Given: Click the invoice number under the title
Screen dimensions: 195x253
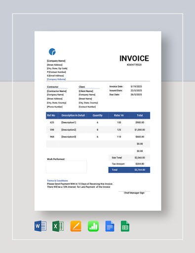Looking at the screenshot, I should click(x=134, y=65).
